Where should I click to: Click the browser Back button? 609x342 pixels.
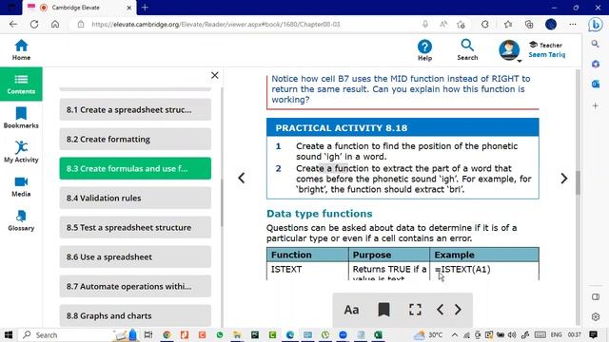(13, 25)
